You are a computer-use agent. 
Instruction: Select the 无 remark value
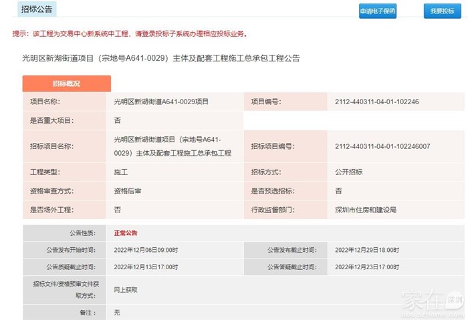117,313
